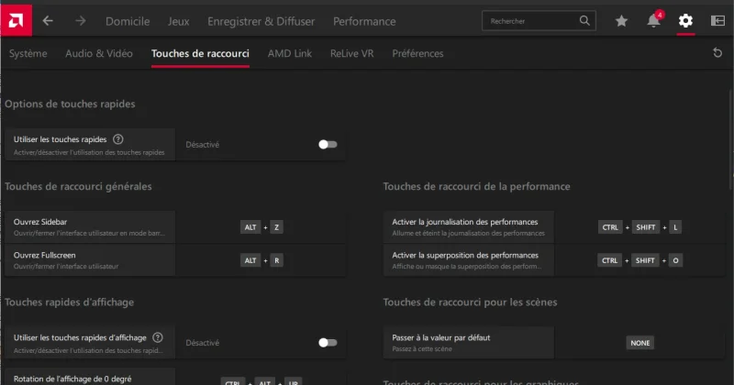Click Touches rapides d'affichage heading
This screenshot has height=385, width=734.
pyautogui.click(x=70, y=302)
